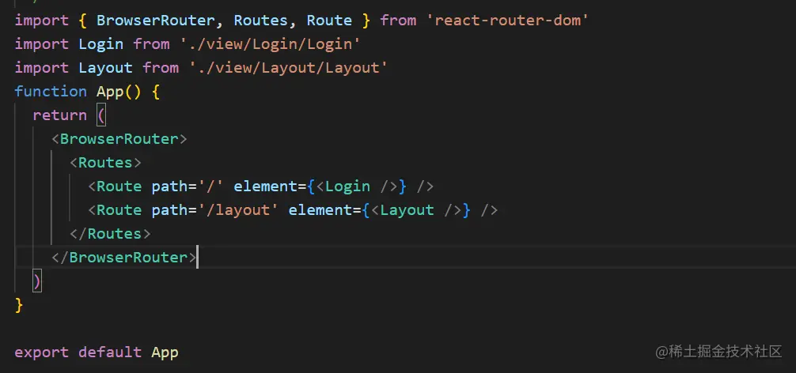This screenshot has height=373, width=796.
Task: Click the App name in function declaration
Action: pyautogui.click(x=110, y=92)
